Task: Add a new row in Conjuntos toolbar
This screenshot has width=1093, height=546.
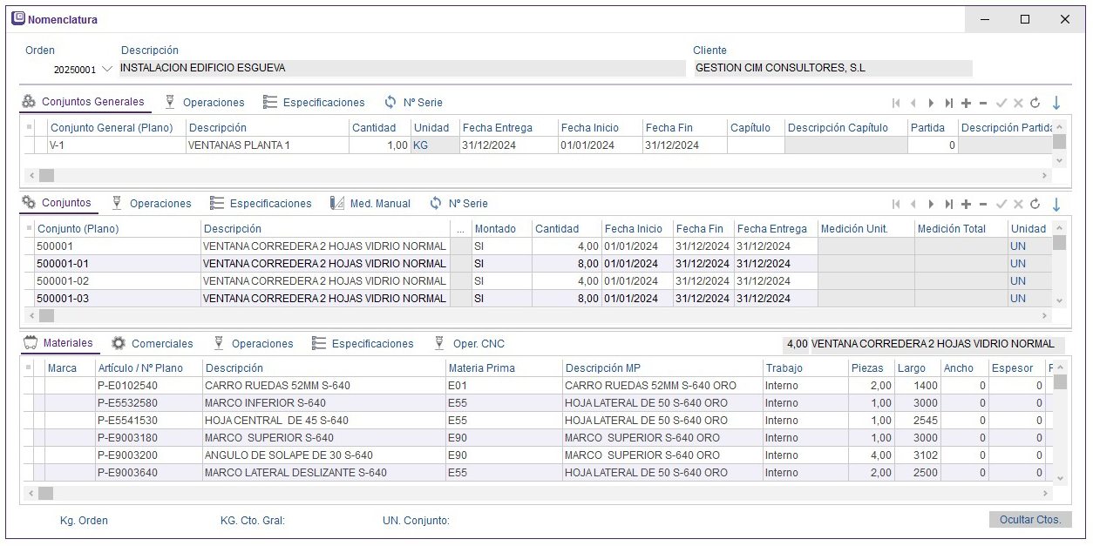Action: 966,205
